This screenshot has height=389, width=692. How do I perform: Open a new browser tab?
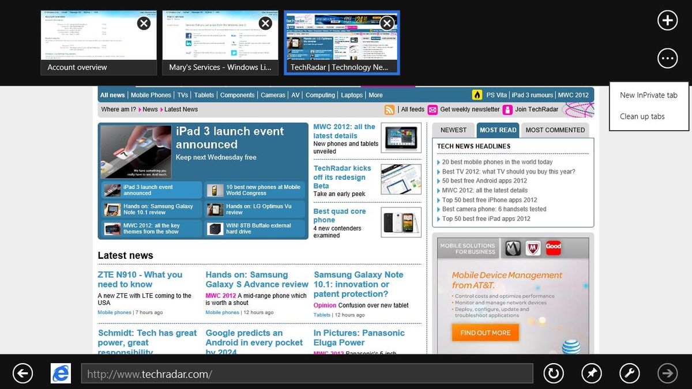click(x=667, y=20)
